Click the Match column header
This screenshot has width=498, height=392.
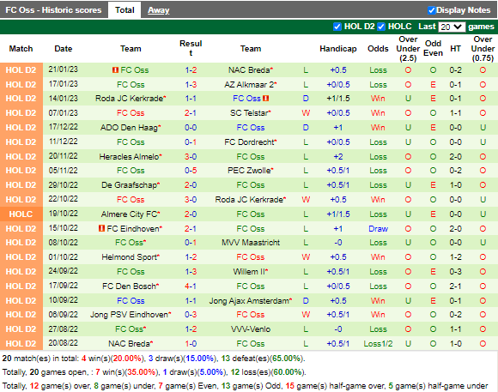point(21,49)
